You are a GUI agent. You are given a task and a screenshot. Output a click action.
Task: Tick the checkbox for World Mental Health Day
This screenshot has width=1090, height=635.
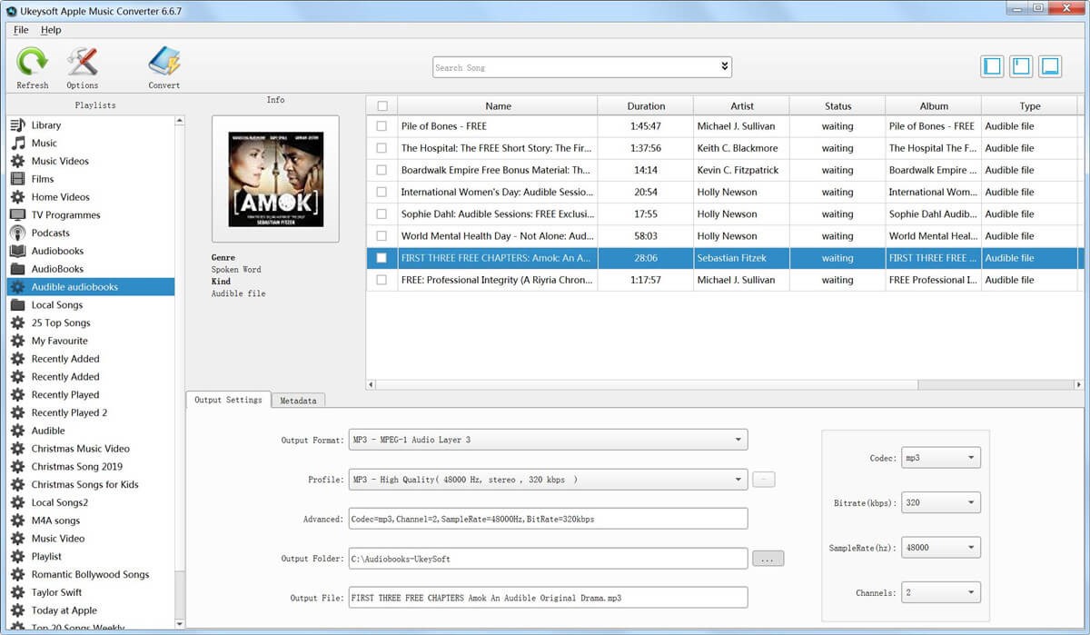point(381,236)
